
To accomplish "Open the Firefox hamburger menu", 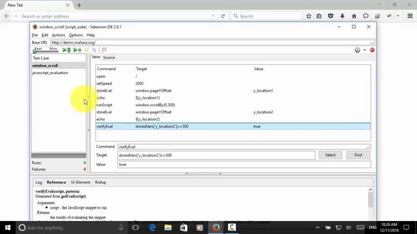I will click(x=410, y=16).
